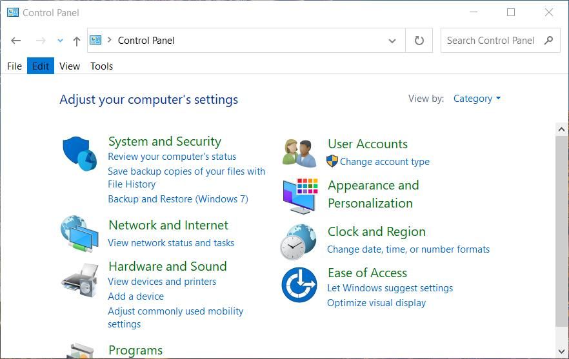The width and height of the screenshot is (569, 359).
Task: Click the scrollbar down arrow
Action: pyautogui.click(x=561, y=351)
